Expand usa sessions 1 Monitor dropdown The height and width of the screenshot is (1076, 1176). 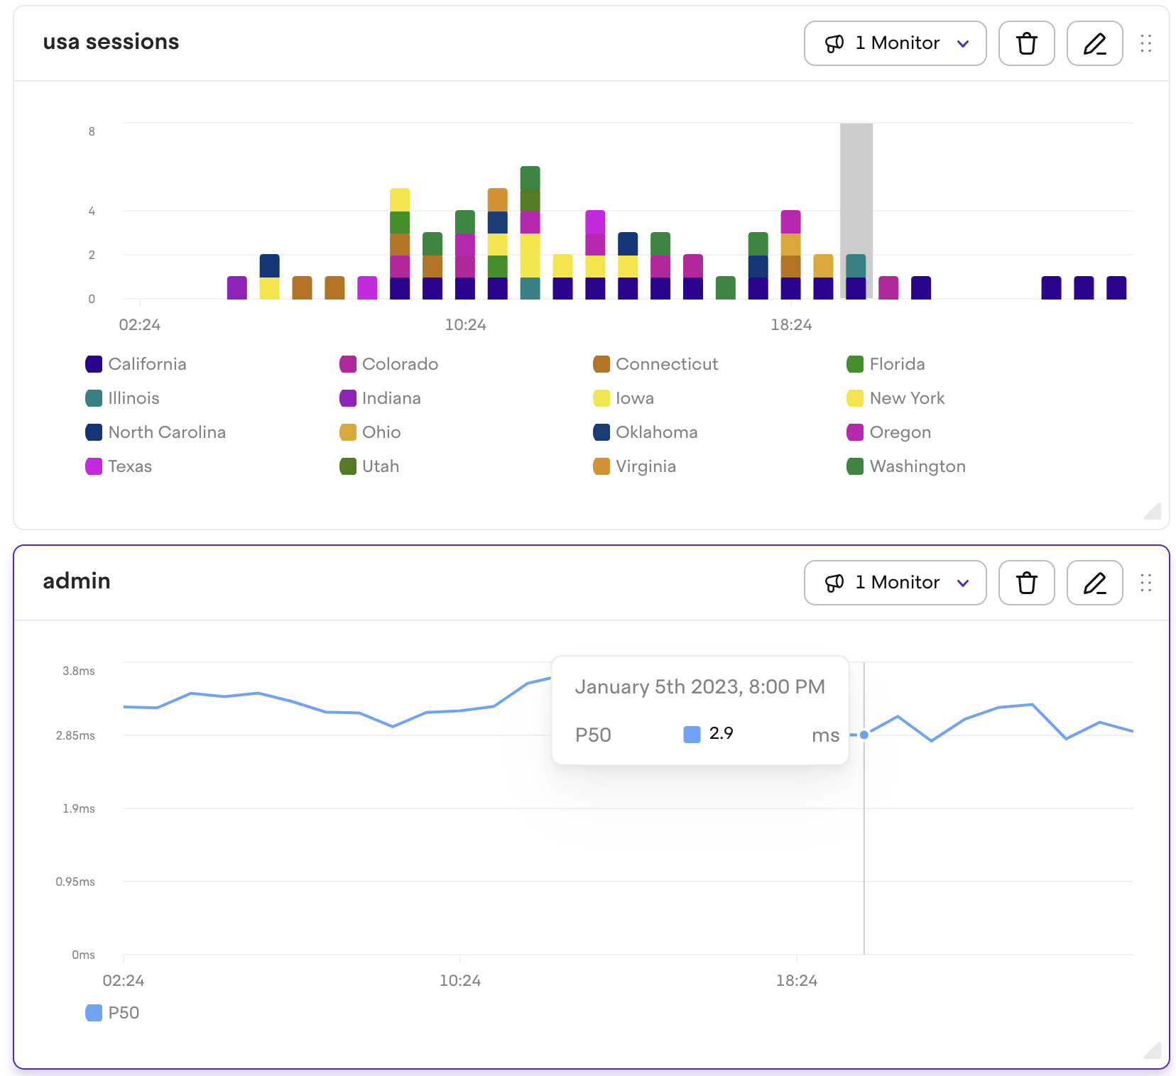895,43
